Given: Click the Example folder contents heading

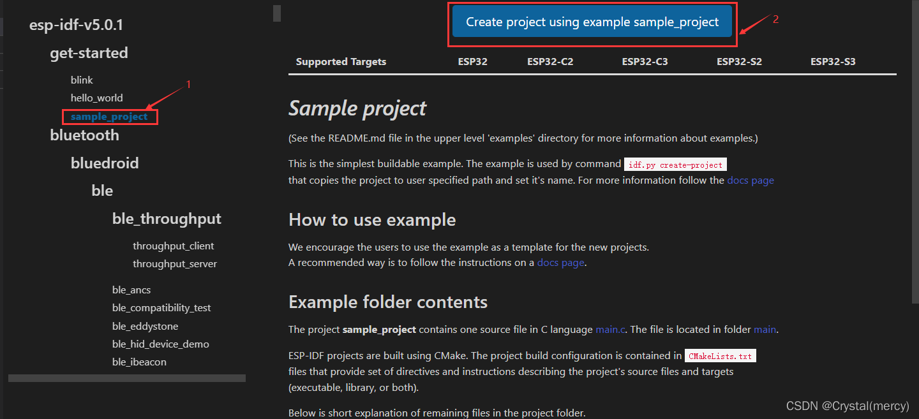Looking at the screenshot, I should coord(388,302).
